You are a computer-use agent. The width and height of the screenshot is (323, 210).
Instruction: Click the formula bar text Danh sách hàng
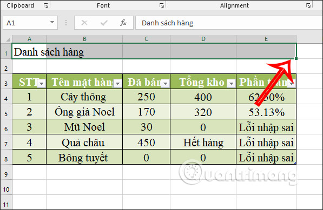[168, 23]
